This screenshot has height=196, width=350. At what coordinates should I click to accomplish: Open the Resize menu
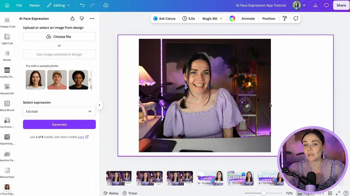[x=34, y=5]
